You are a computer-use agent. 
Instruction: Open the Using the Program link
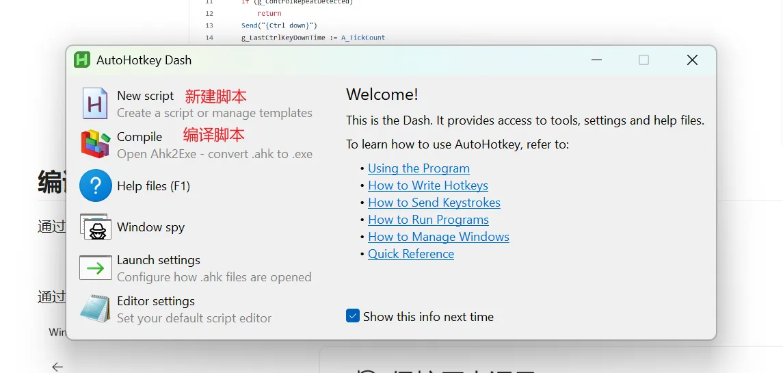(x=419, y=168)
